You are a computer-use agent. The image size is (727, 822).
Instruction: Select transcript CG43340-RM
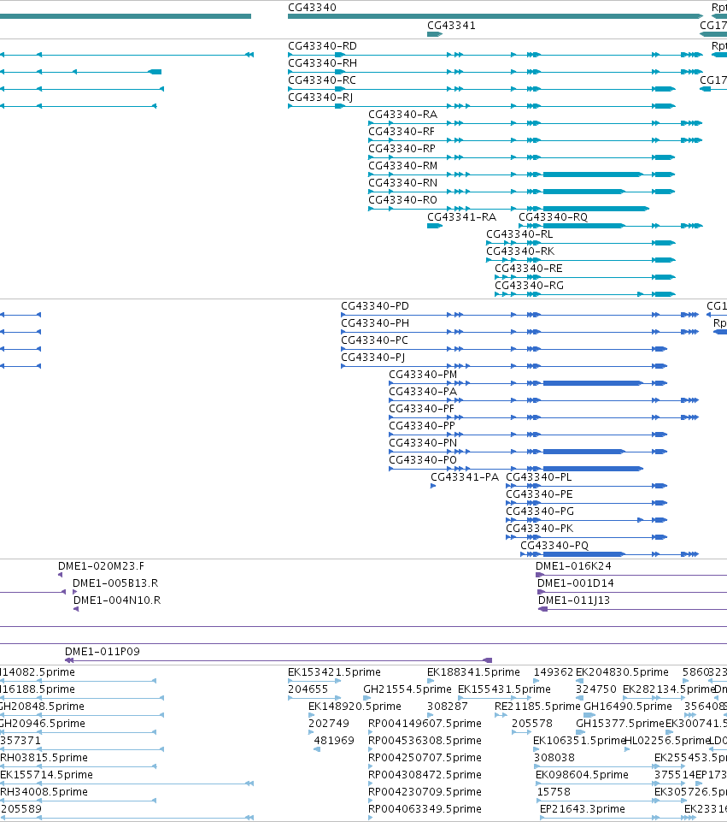click(x=403, y=166)
